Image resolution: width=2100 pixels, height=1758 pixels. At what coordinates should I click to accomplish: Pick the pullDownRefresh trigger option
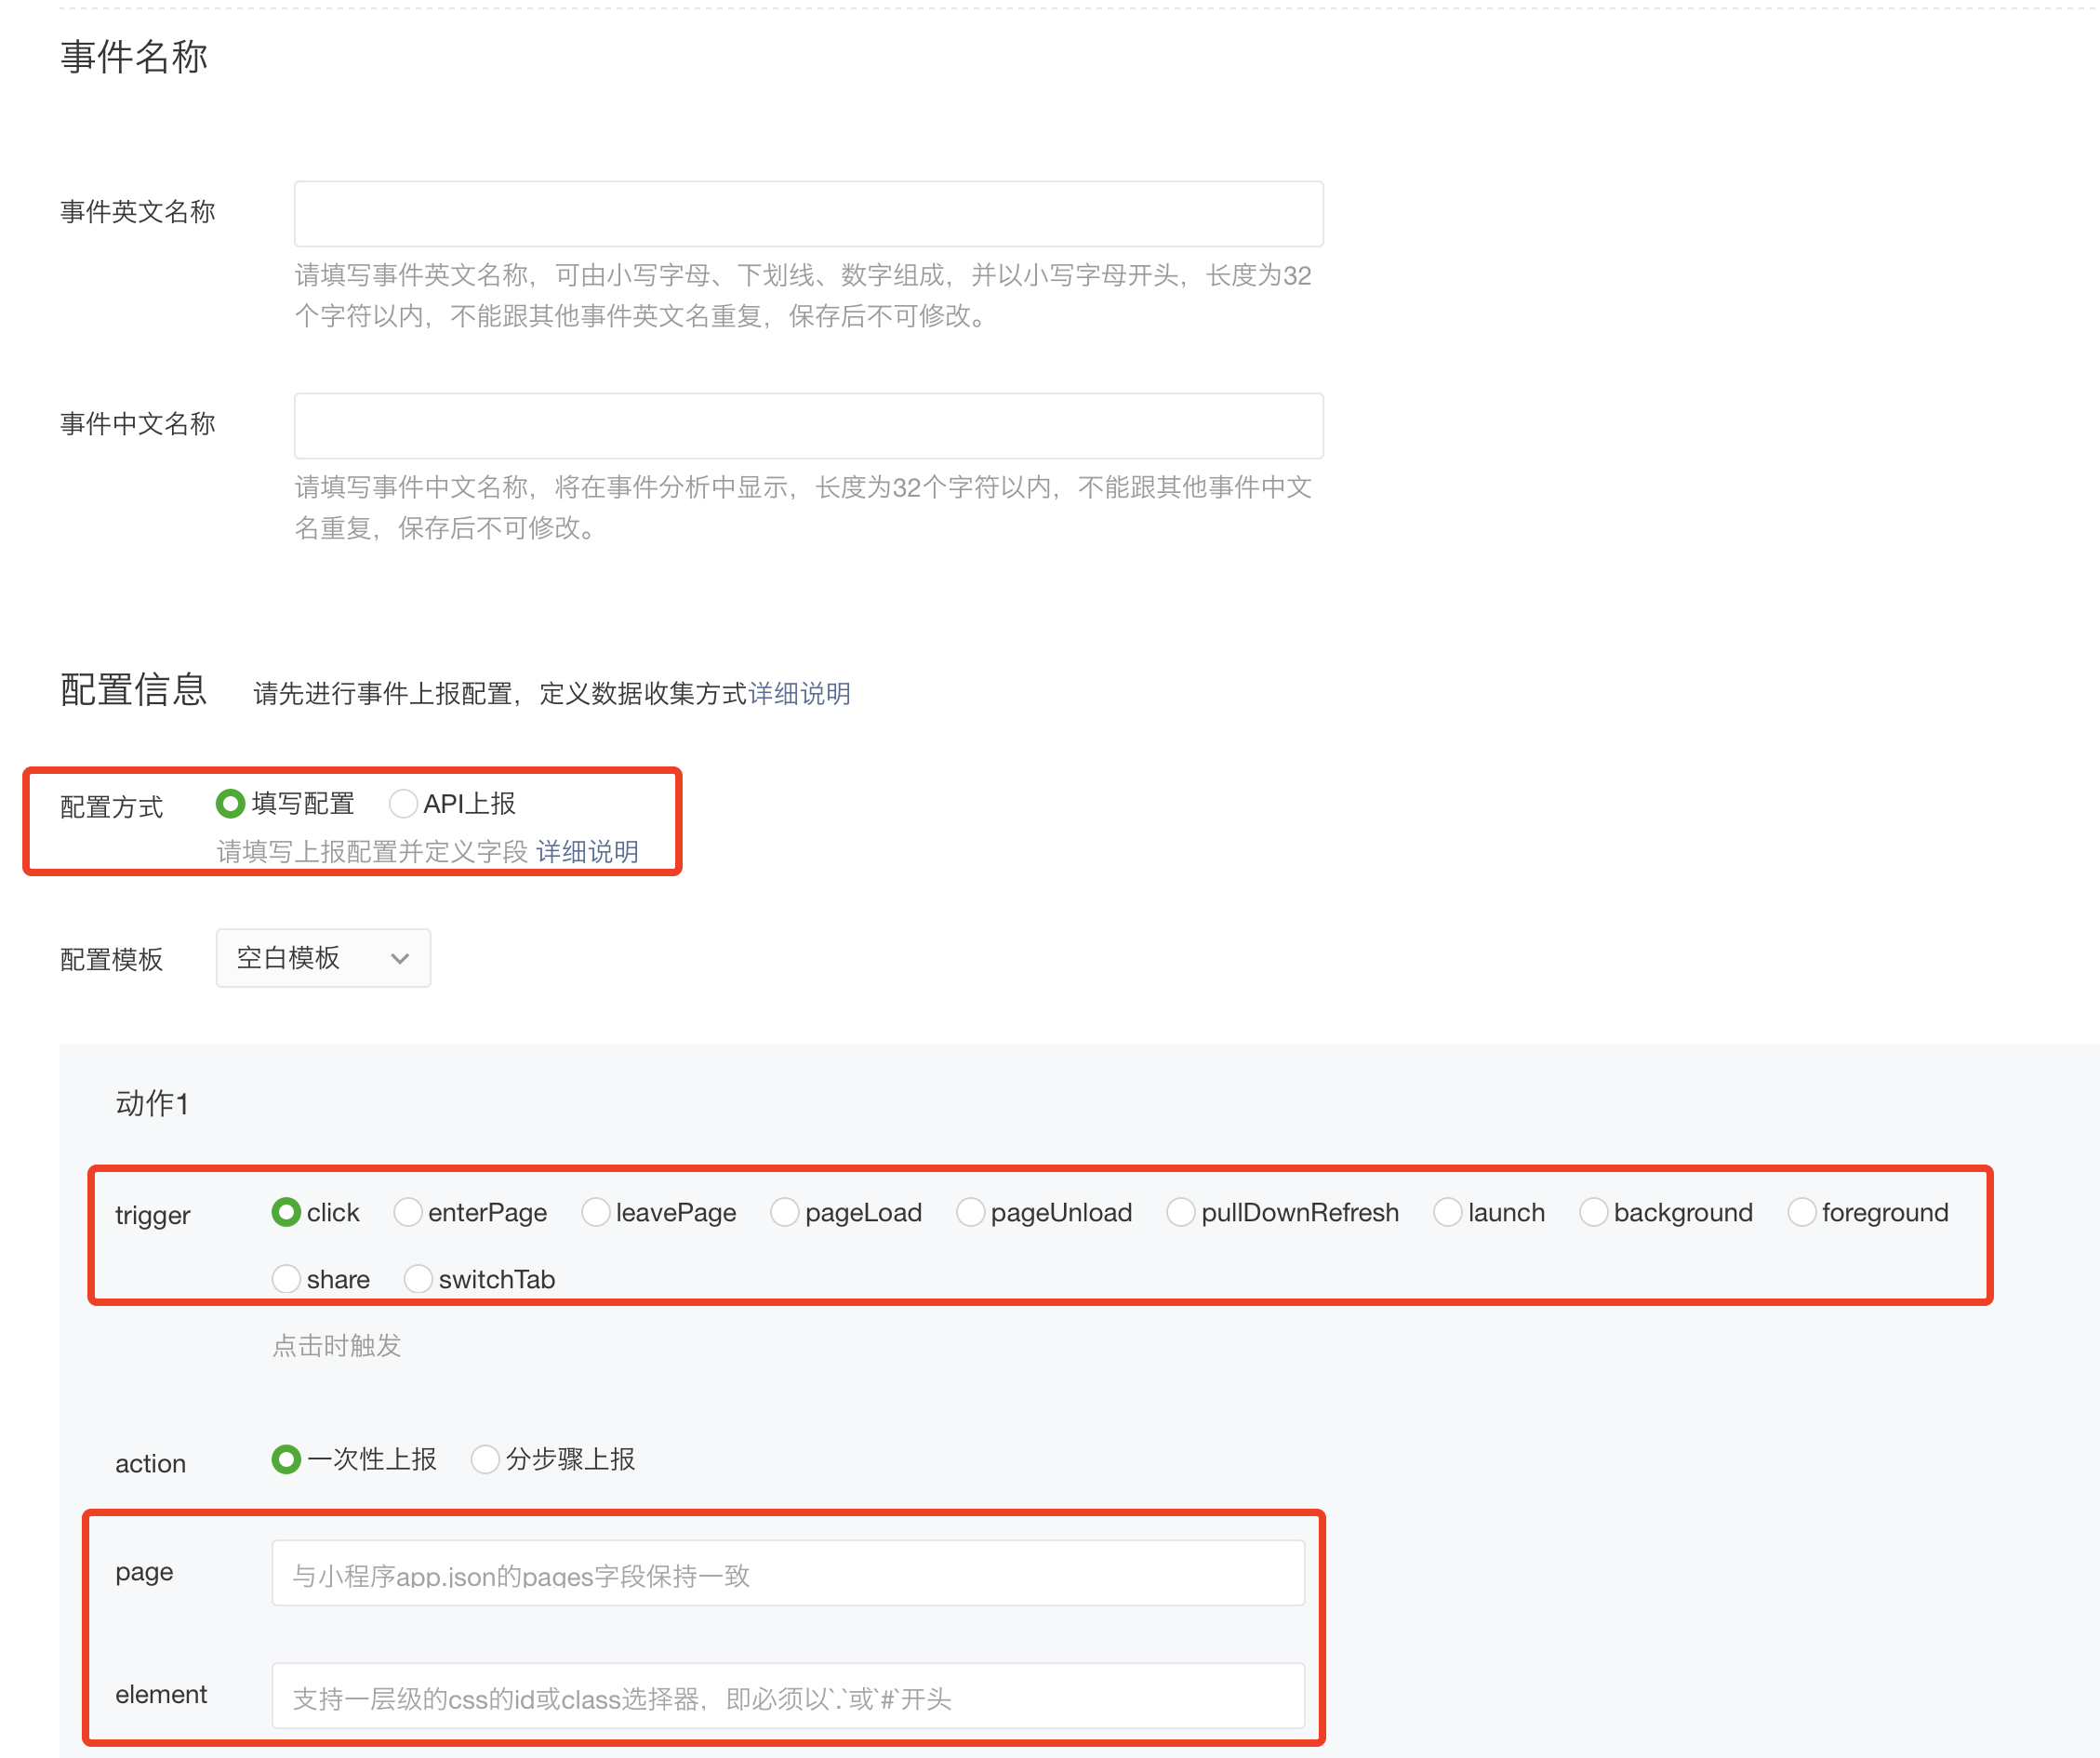[1181, 1212]
